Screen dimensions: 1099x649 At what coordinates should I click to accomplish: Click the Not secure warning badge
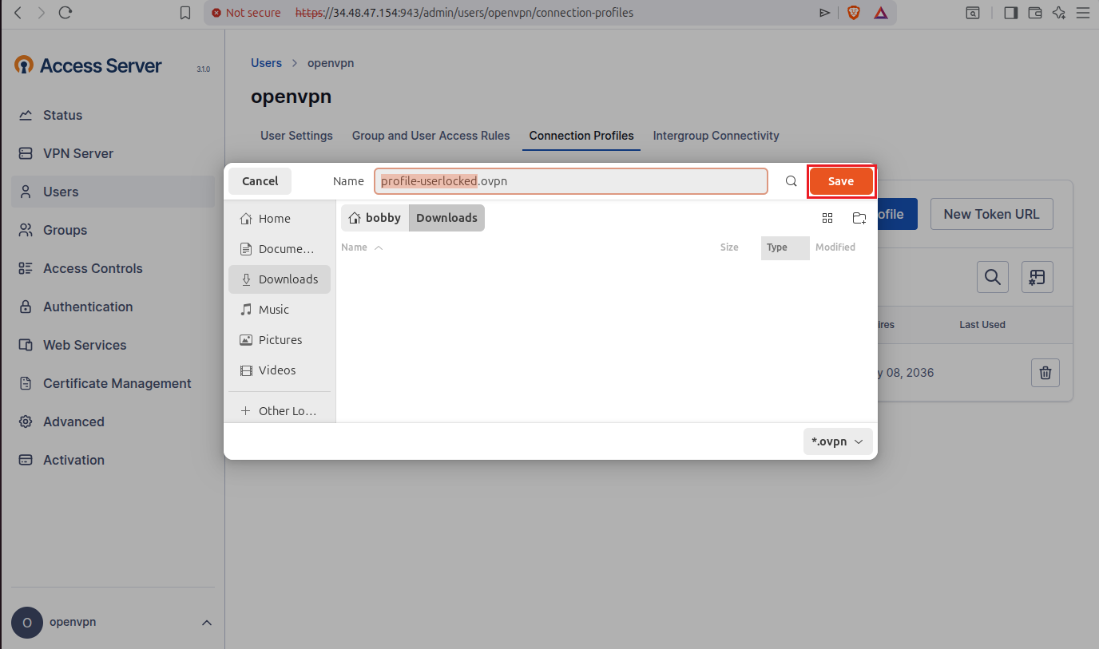click(x=246, y=13)
